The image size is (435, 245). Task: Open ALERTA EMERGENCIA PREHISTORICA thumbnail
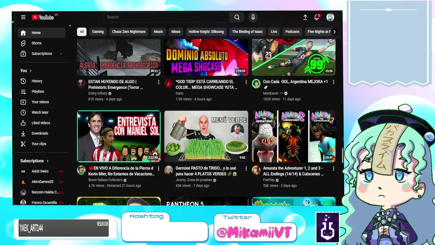point(119,57)
